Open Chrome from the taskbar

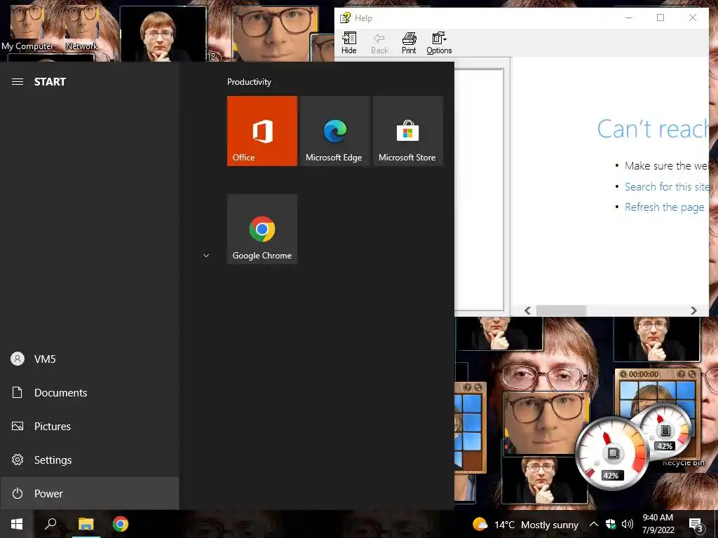(121, 524)
